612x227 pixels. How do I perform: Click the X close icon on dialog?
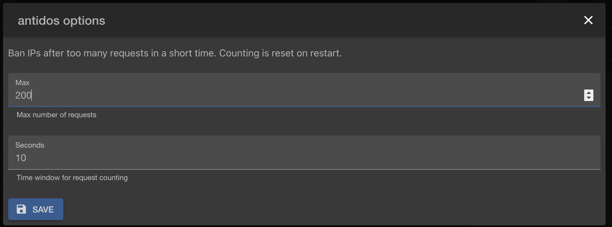589,20
